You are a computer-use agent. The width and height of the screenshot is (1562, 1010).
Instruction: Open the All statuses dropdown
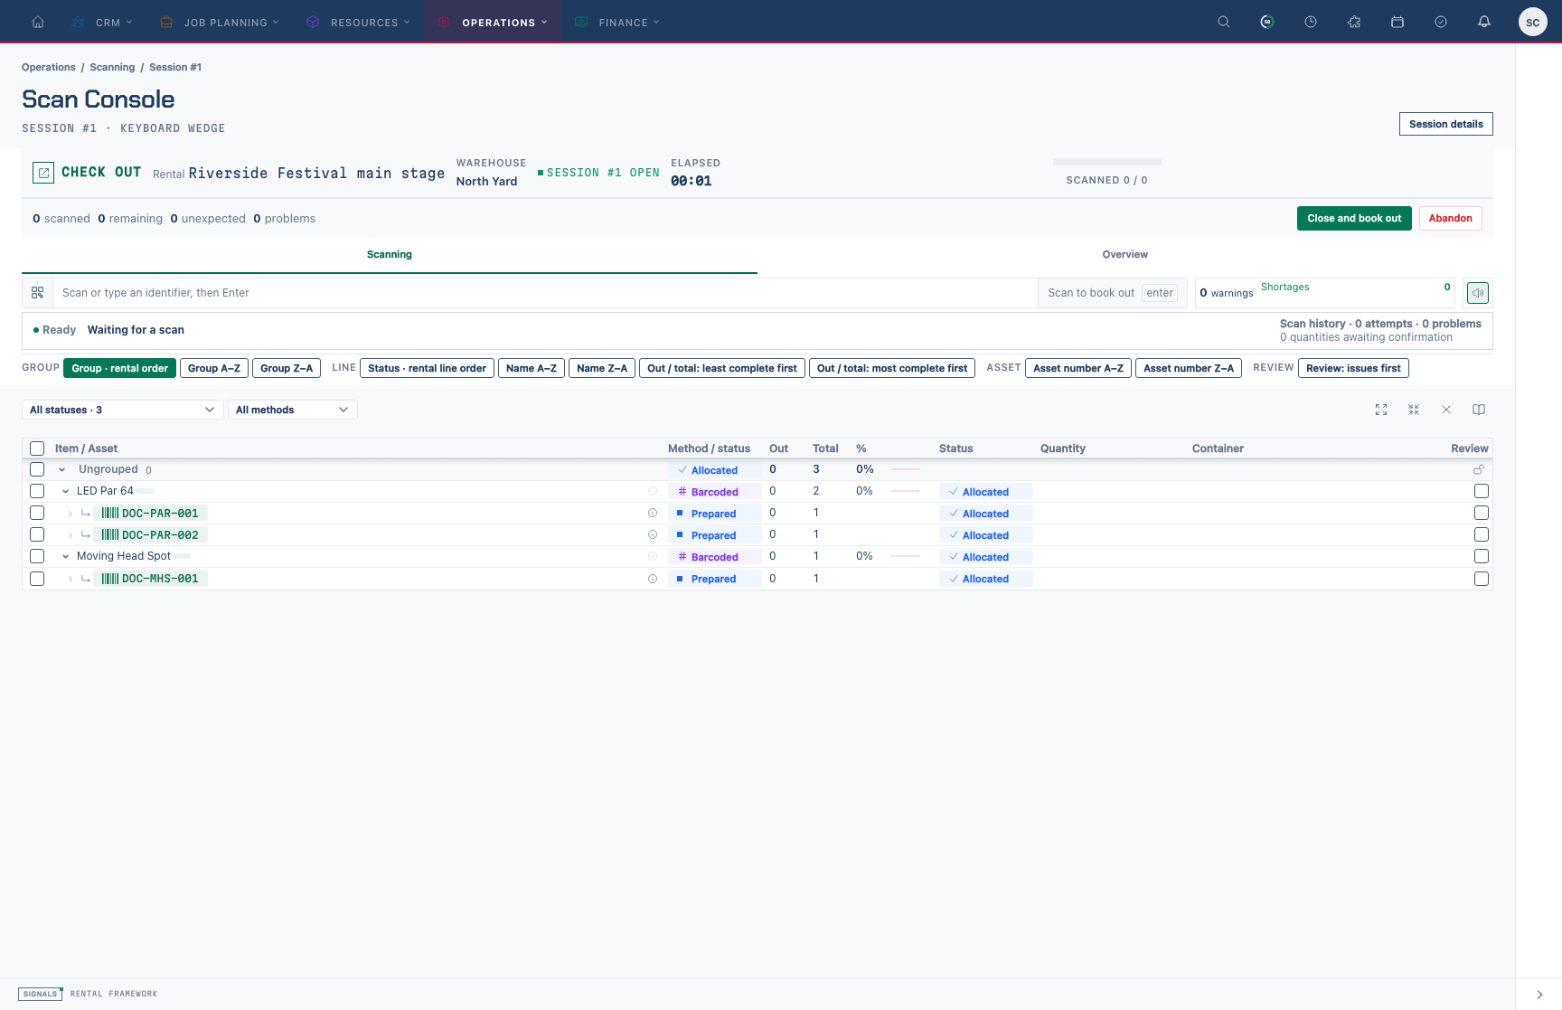[x=122, y=410]
